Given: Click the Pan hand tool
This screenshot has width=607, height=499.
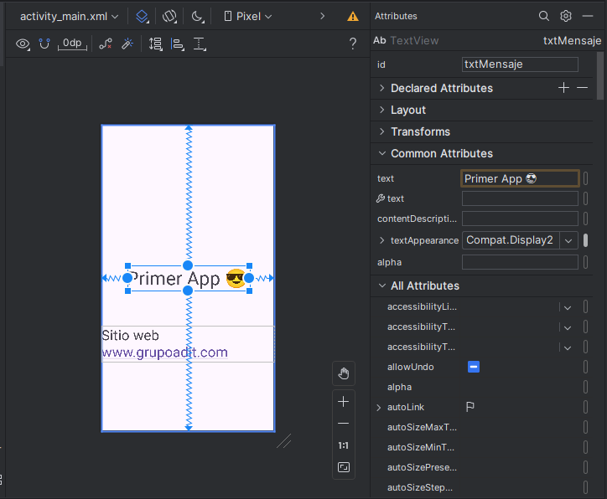Looking at the screenshot, I should point(343,373).
